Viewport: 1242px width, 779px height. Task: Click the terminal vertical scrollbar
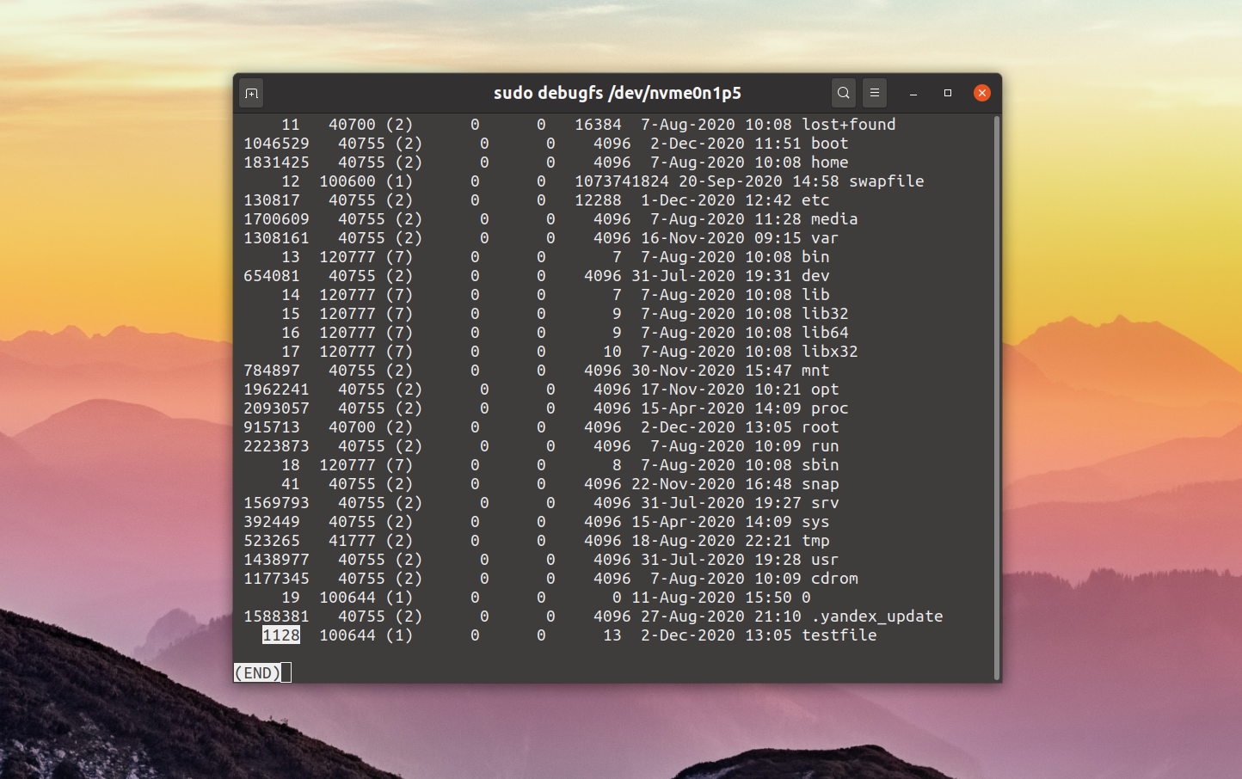[997, 396]
